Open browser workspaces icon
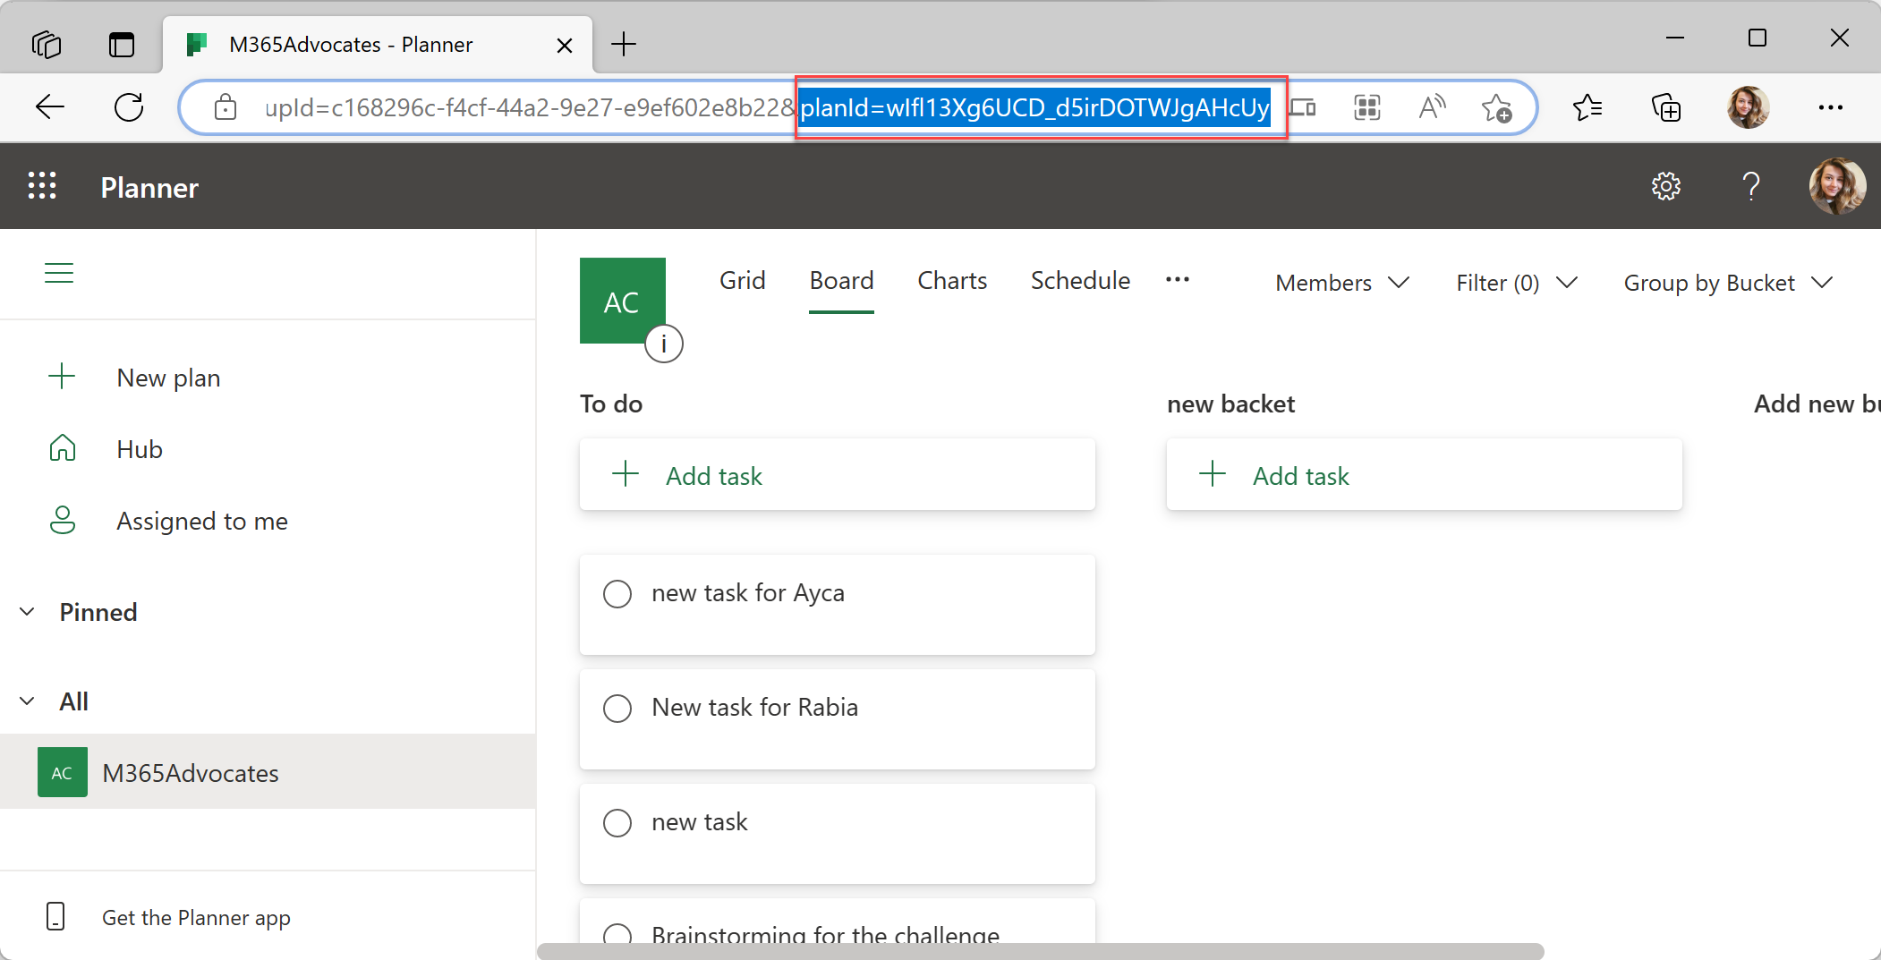 pyautogui.click(x=47, y=44)
